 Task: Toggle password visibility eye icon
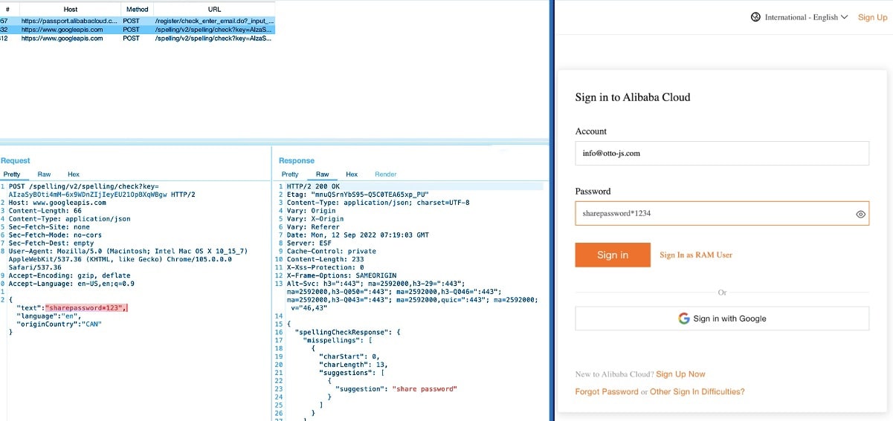pyautogui.click(x=860, y=214)
